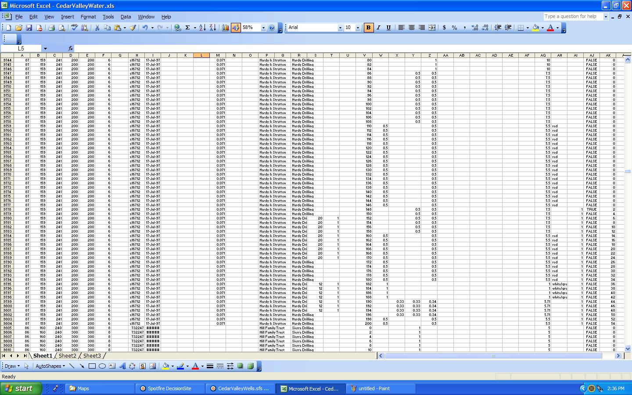Open the File menu
This screenshot has width=632, height=395.
pos(19,17)
